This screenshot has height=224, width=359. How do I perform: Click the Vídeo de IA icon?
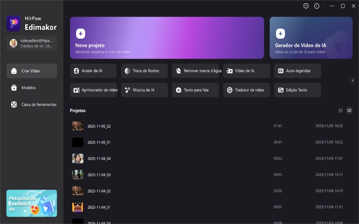229,71
